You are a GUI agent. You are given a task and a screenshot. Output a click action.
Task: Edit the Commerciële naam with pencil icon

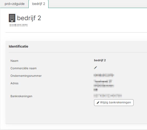[x=95, y=68]
